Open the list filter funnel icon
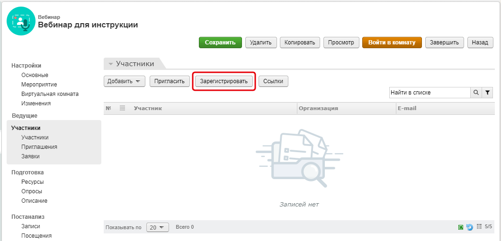 click(487, 93)
